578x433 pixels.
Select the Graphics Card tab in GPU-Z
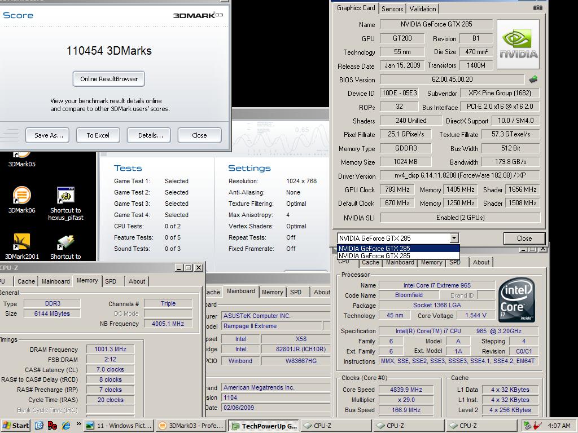point(356,8)
